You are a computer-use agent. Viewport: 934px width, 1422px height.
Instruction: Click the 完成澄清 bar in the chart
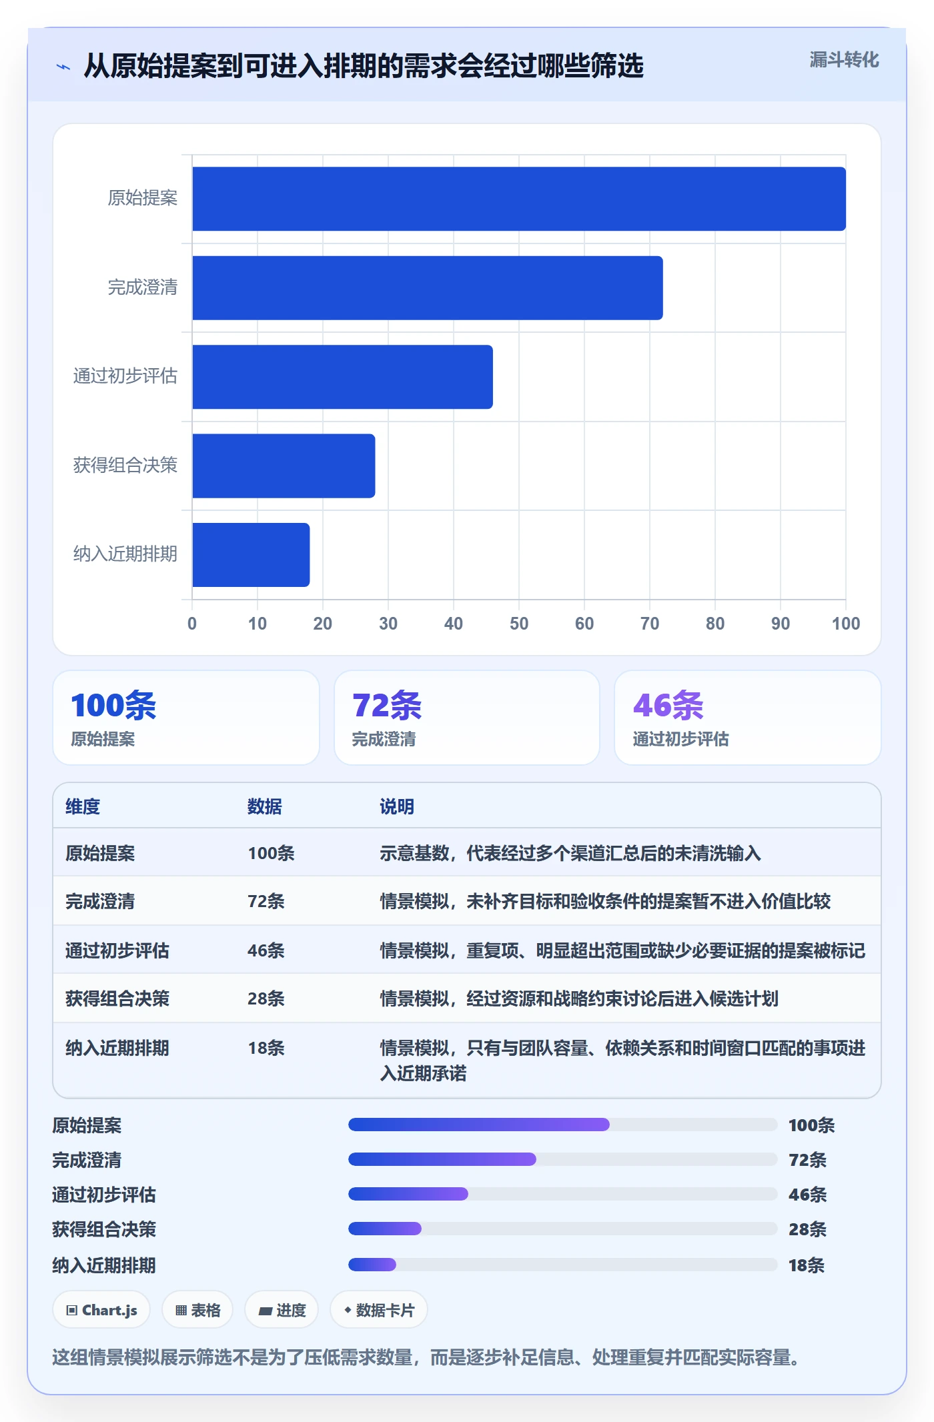tap(428, 288)
